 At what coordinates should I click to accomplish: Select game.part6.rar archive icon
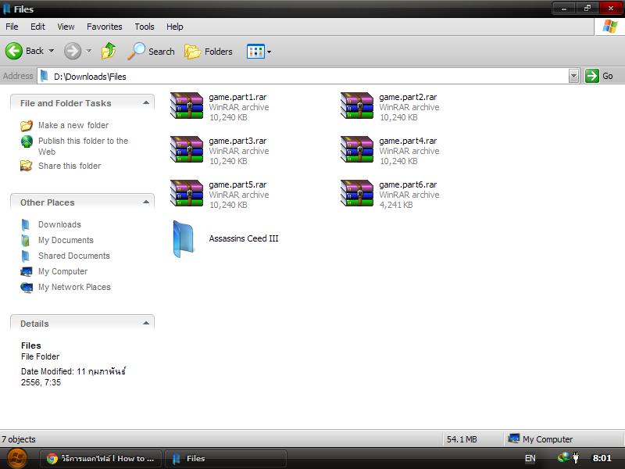click(x=357, y=193)
